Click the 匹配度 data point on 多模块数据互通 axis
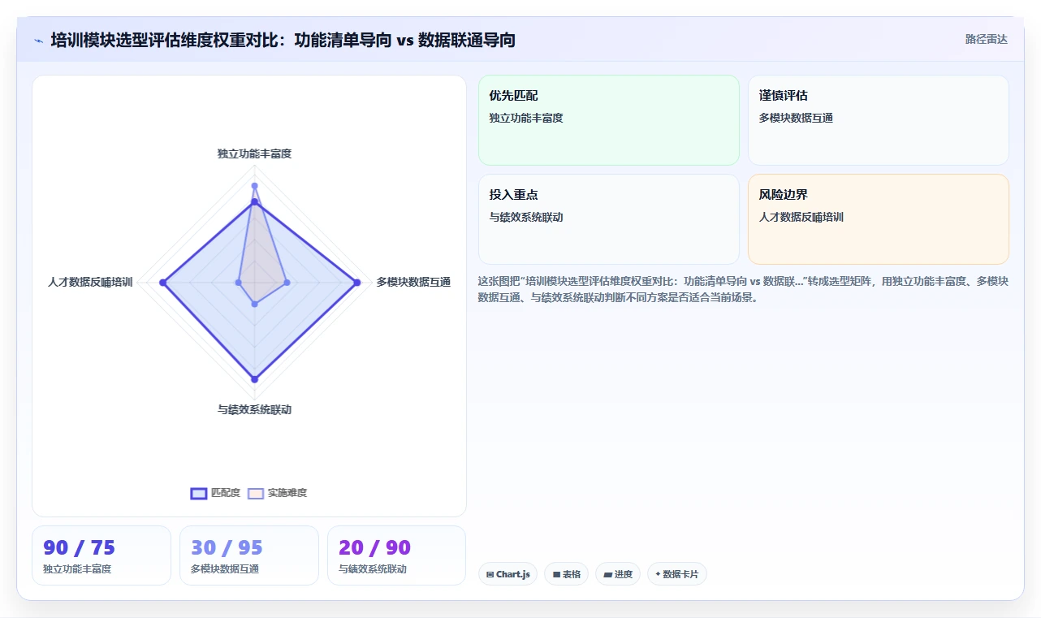 (356, 283)
